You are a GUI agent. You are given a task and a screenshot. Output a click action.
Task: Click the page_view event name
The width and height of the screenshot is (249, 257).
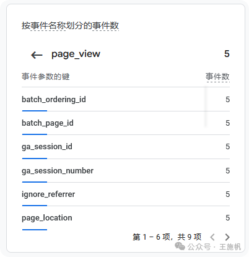(76, 54)
